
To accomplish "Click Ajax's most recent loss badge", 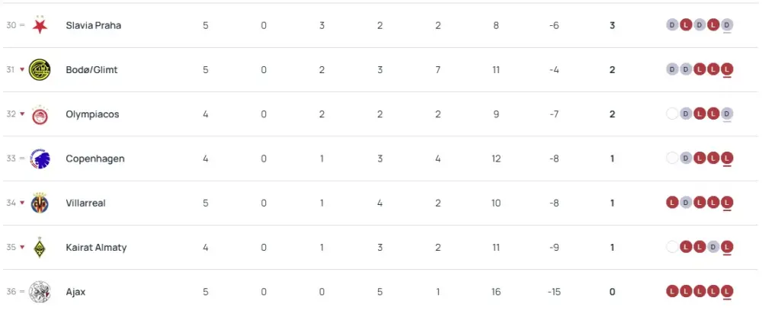I will tap(727, 291).
